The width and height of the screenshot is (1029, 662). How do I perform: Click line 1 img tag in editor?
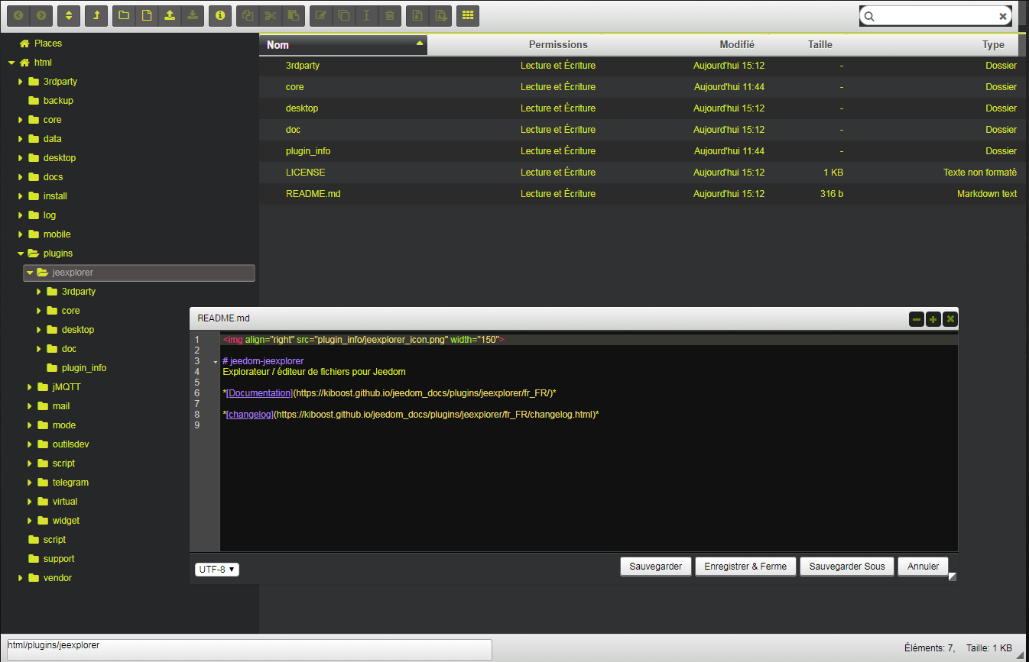click(363, 340)
